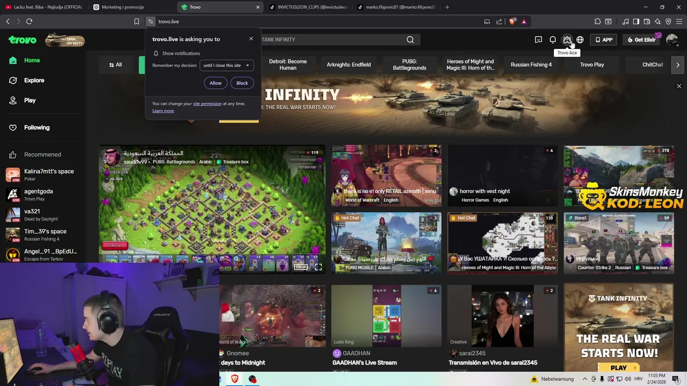The image size is (687, 386).
Task: Open Leo AI sparkle icon
Action: click(x=657, y=21)
